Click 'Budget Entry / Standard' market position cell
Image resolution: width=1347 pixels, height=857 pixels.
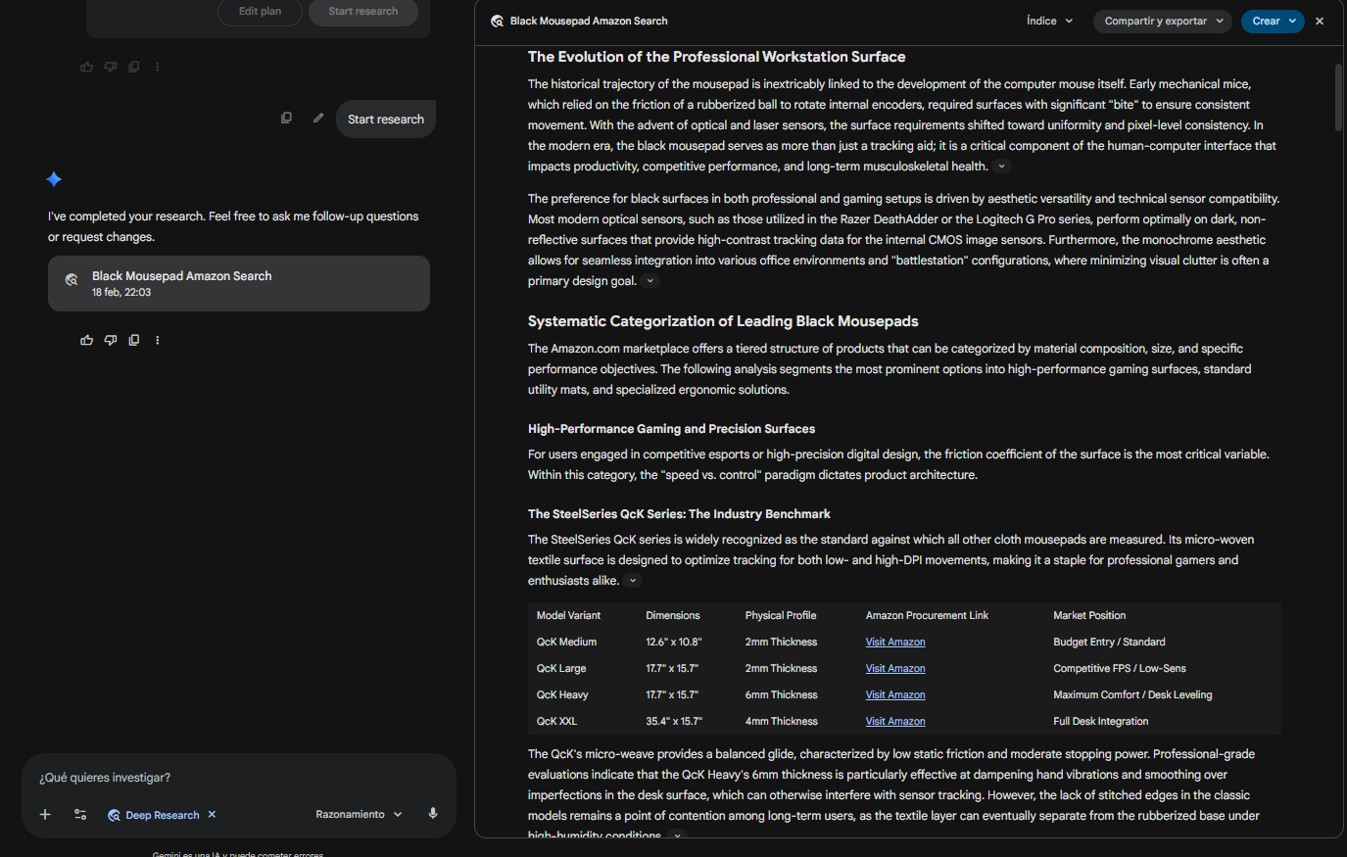point(1109,643)
